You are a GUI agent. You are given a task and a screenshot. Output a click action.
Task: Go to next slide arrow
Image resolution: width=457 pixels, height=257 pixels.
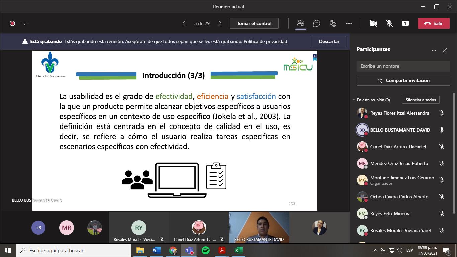(x=220, y=23)
